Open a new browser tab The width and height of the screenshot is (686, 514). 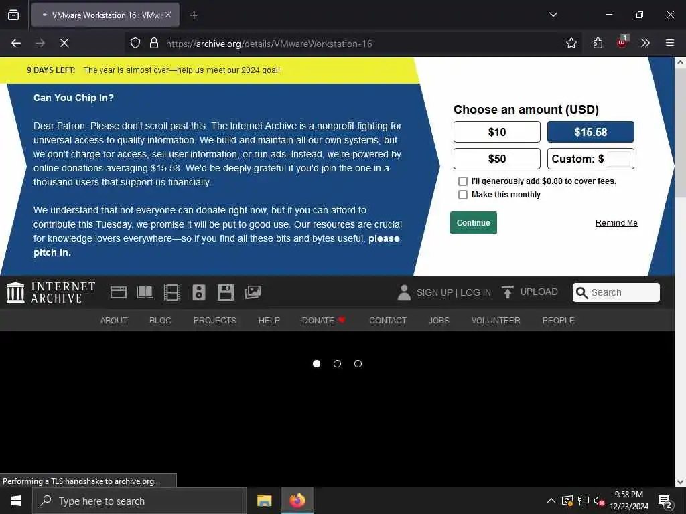pos(194,15)
